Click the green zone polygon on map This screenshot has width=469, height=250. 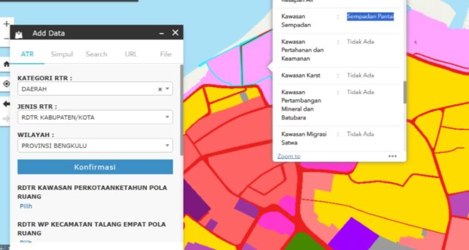coord(301,242)
